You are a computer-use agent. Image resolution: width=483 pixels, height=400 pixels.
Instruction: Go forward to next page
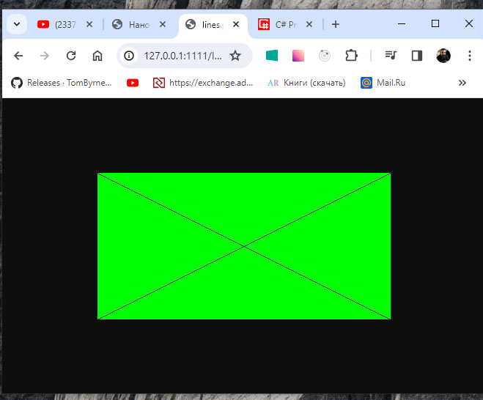click(x=45, y=56)
